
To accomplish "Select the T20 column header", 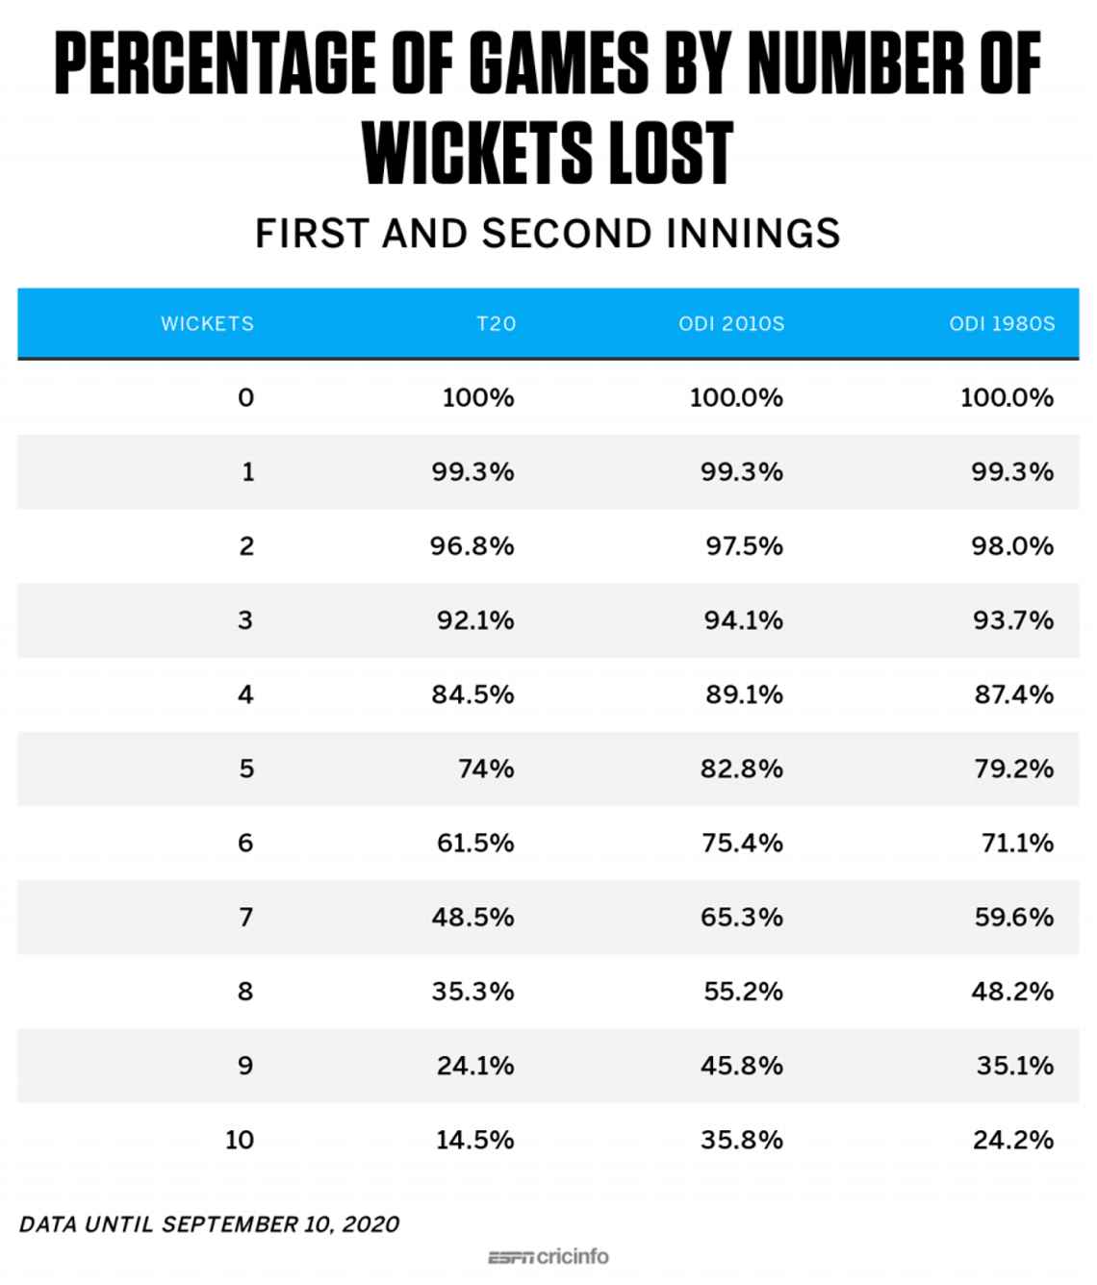I will tap(497, 324).
